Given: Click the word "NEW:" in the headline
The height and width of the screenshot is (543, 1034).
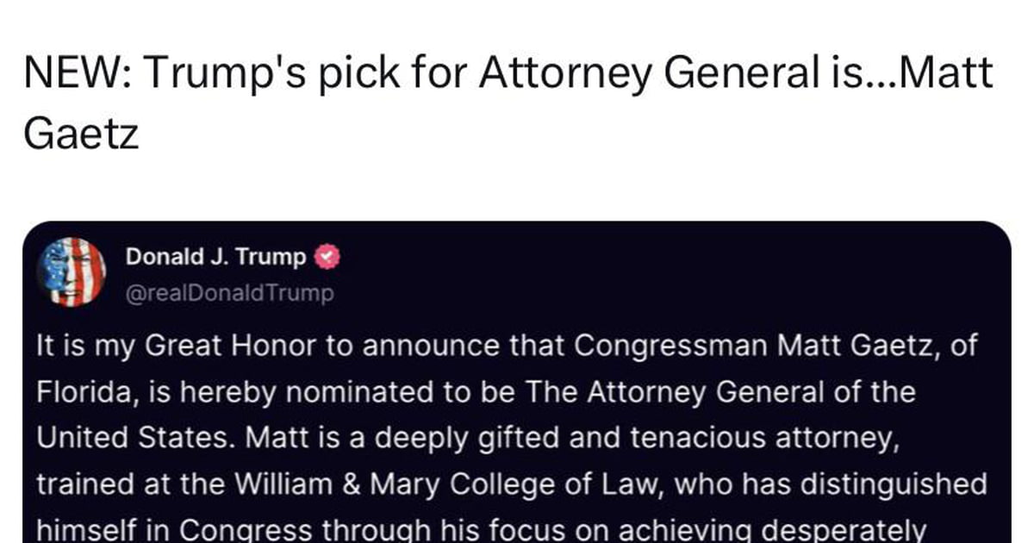Looking at the screenshot, I should [76, 75].
